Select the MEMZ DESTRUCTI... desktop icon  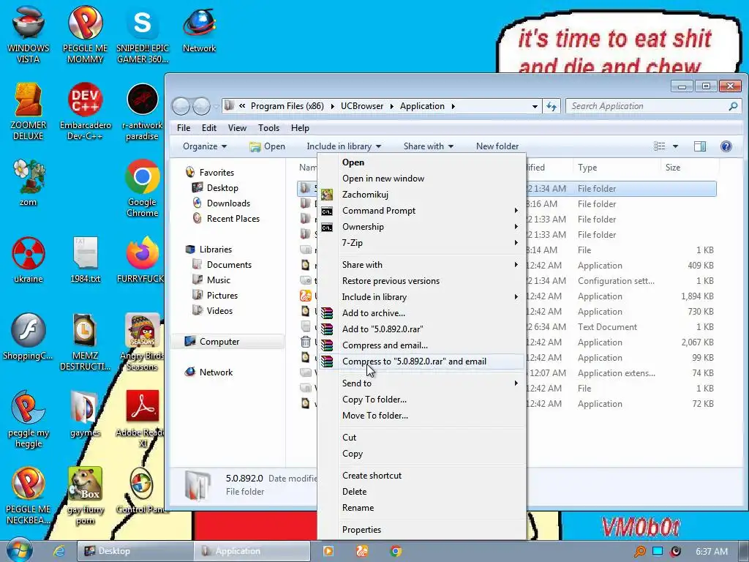(85, 342)
